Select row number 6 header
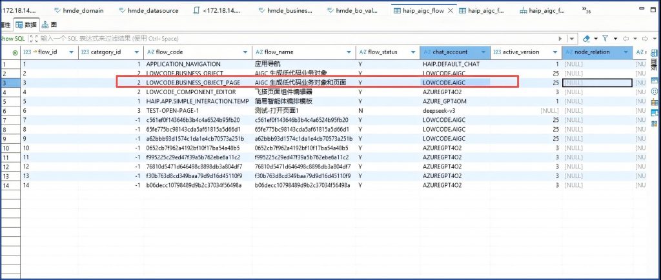 click(x=5, y=110)
